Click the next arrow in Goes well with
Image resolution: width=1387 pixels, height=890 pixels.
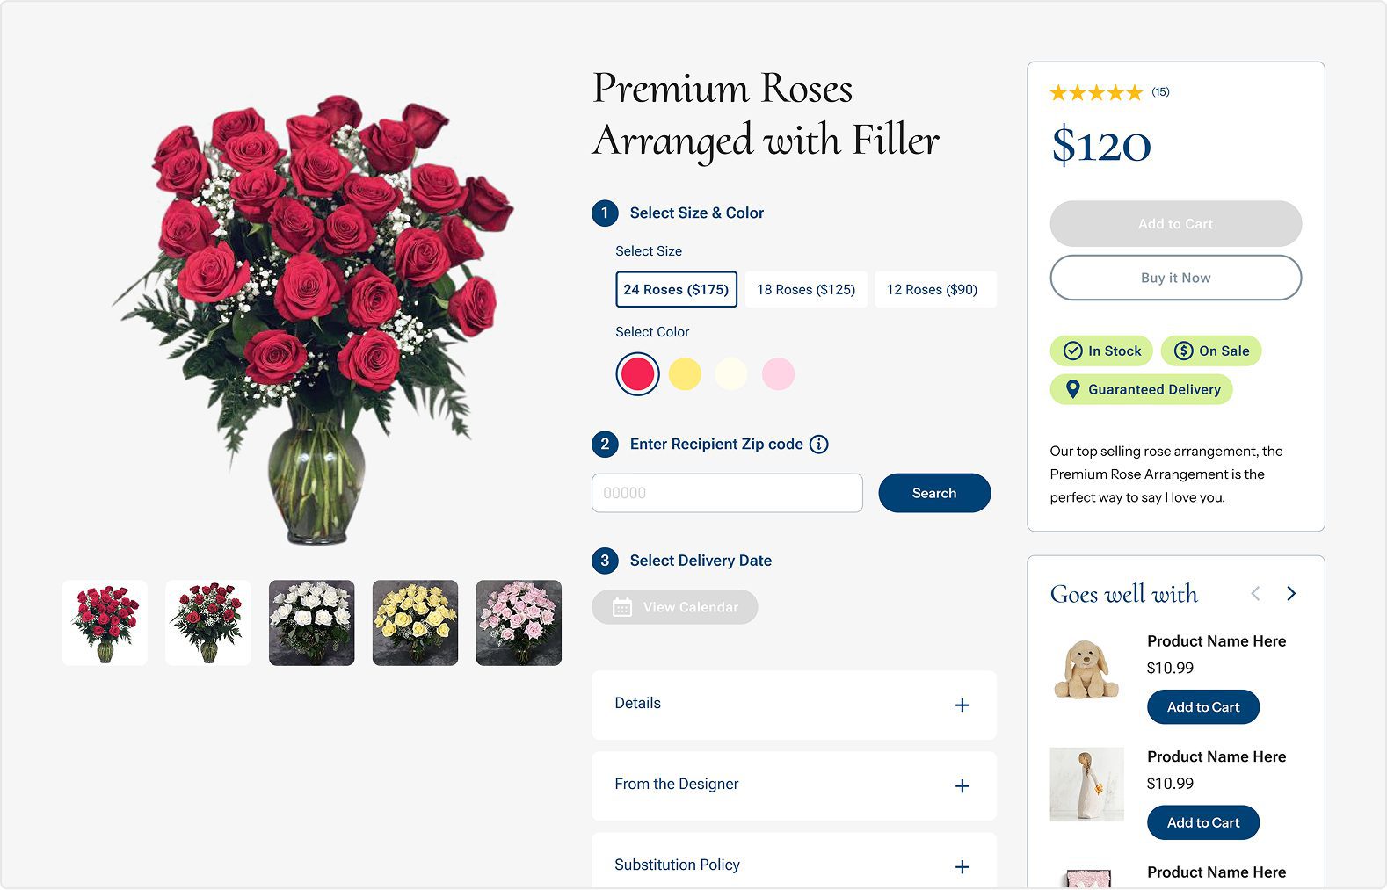(x=1290, y=594)
